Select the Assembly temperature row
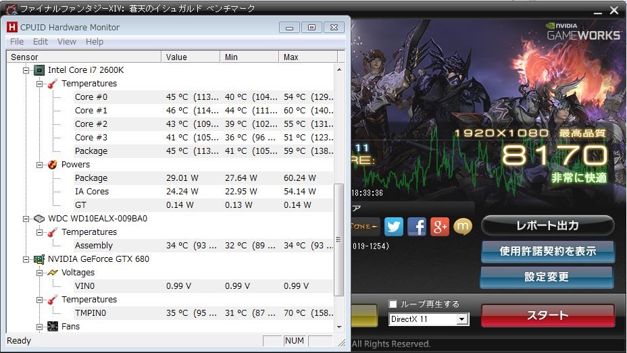This screenshot has height=353, width=627. [x=204, y=246]
